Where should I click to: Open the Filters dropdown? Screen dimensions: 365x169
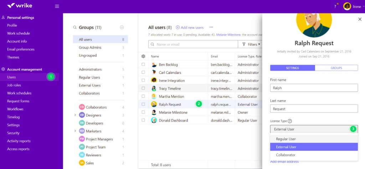click(251, 44)
